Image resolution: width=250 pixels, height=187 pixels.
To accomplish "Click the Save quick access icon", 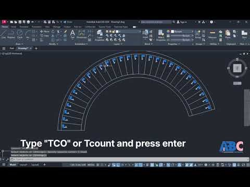I will click(20, 22).
